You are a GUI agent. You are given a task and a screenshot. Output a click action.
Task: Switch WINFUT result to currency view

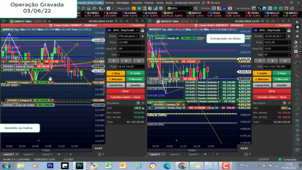138,103
